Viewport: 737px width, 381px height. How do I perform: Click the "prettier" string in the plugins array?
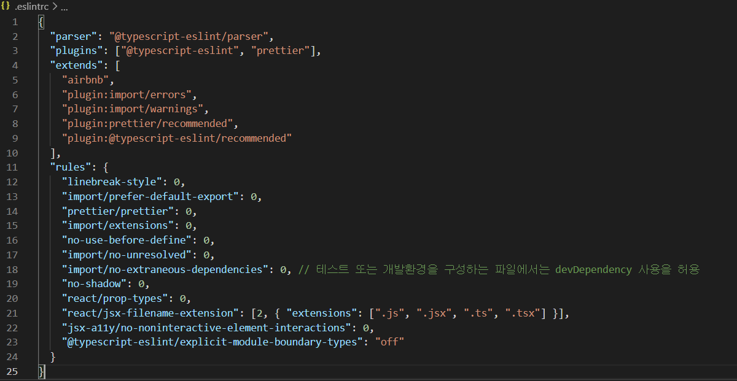(x=279, y=51)
